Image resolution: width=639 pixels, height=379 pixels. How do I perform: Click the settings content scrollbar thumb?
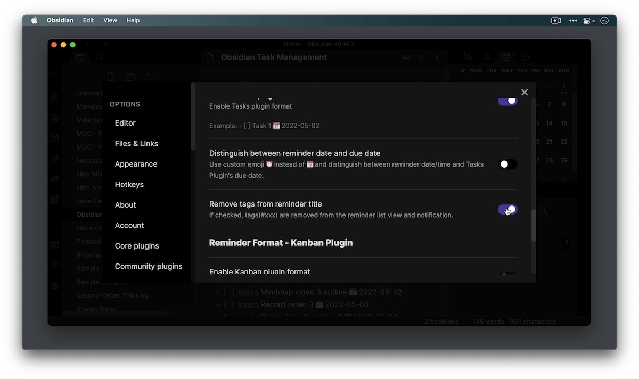tap(534, 225)
